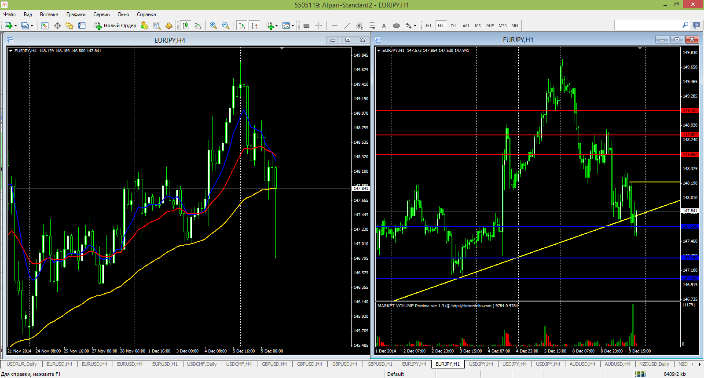
Task: Switch to the GBPUSD,H1 chart tab
Action: pyautogui.click(x=380, y=364)
